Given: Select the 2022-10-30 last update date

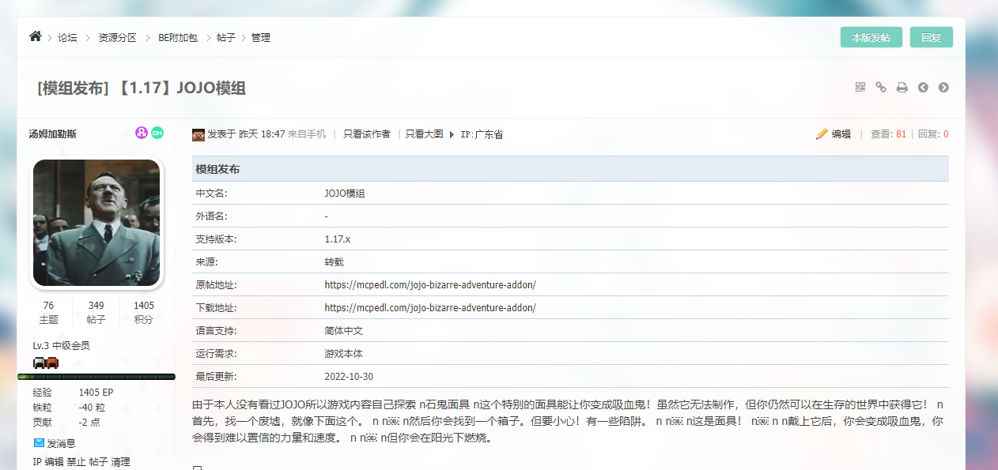Looking at the screenshot, I should coord(349,377).
